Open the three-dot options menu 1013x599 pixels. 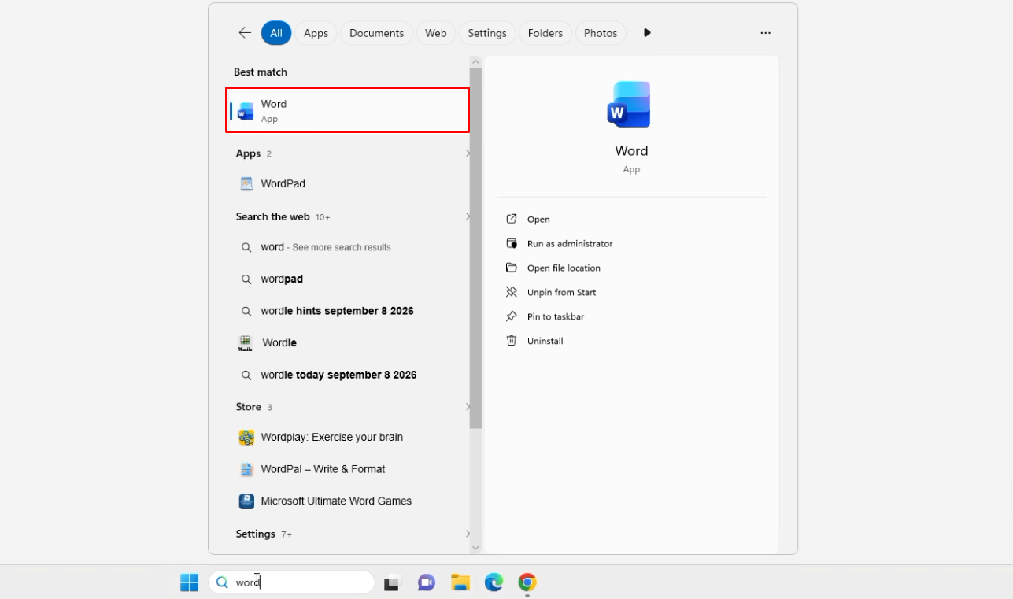tap(765, 33)
